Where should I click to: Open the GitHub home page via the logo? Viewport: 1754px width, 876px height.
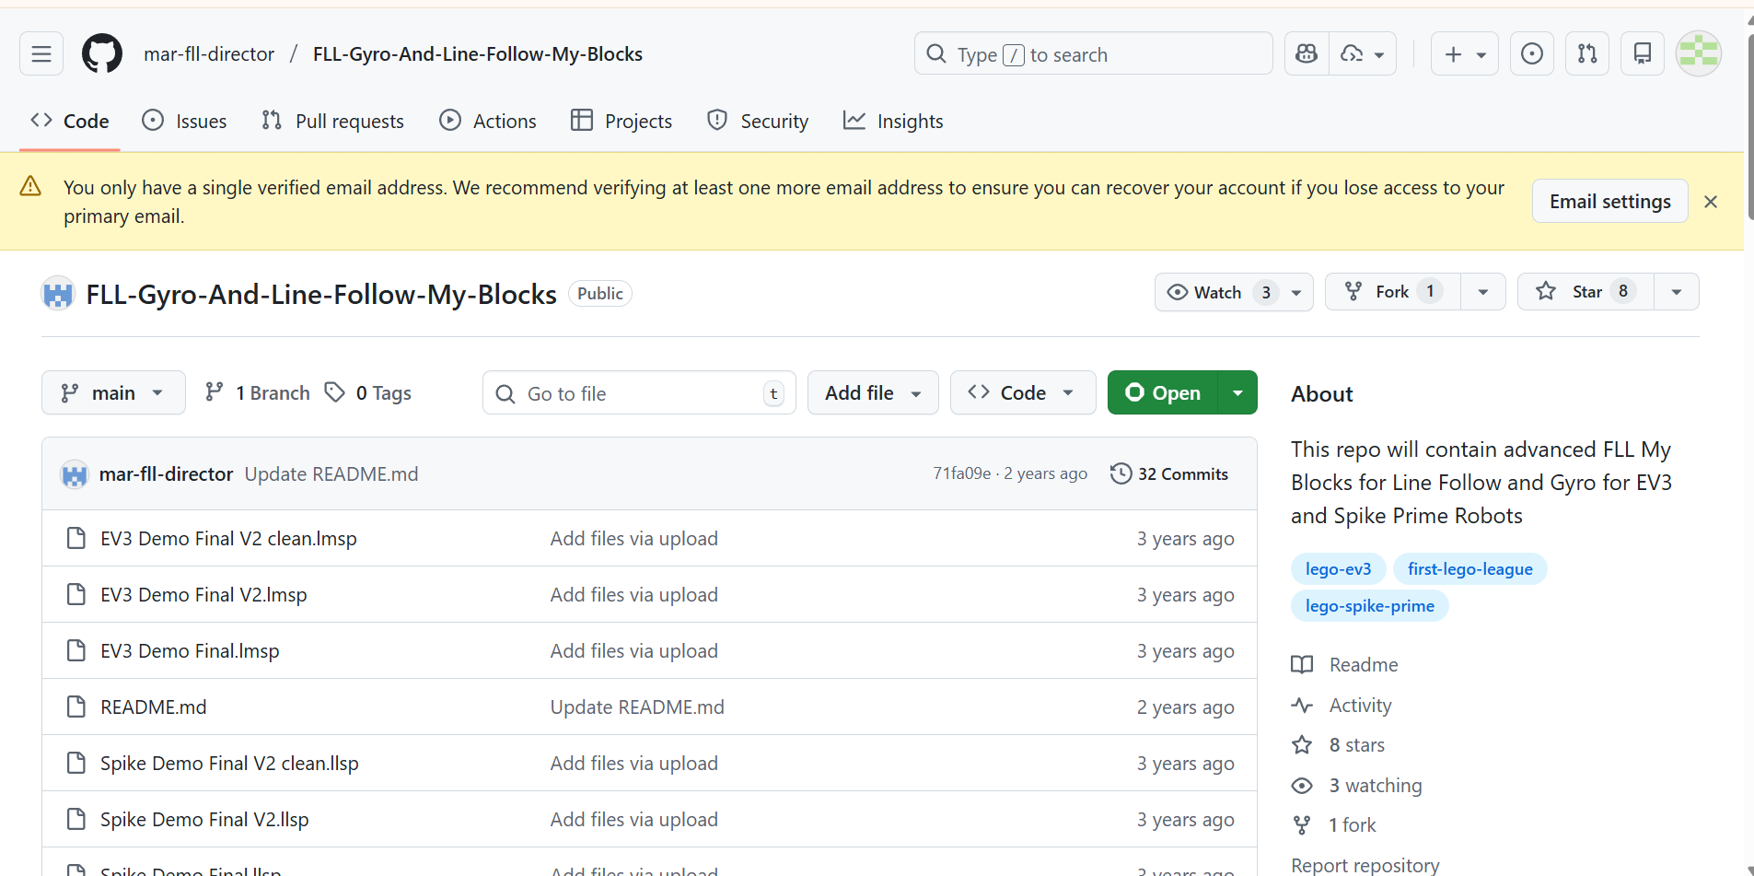coord(101,53)
